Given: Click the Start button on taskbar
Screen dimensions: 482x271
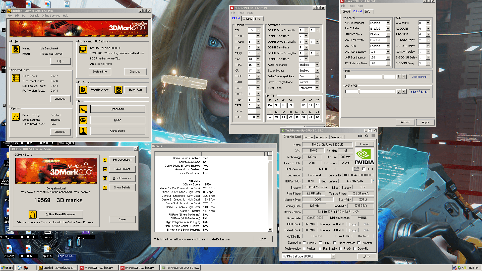Looking at the screenshot, I should (7, 268).
